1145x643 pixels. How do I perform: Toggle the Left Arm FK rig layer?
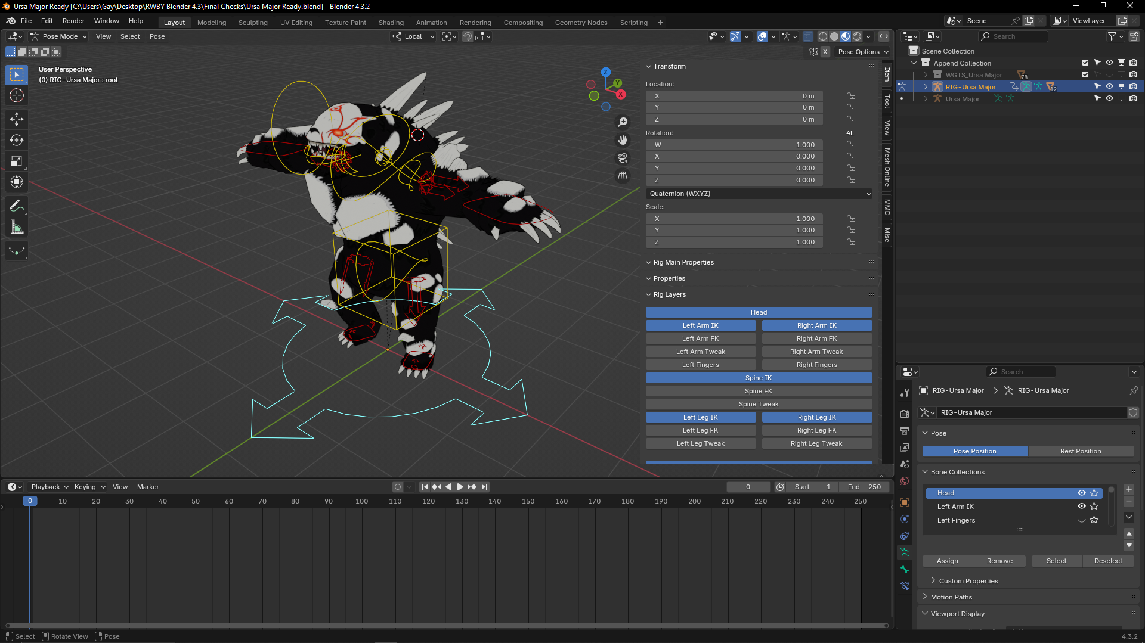(x=701, y=338)
